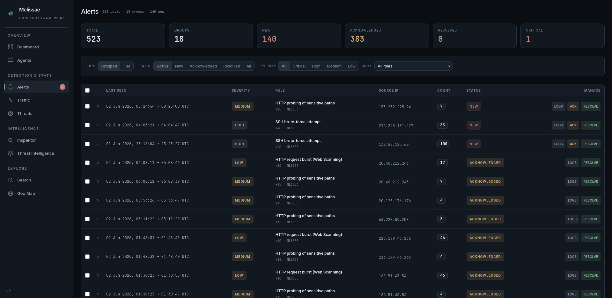Open LOGS for 135.232.225.24 alert

pos(558,106)
